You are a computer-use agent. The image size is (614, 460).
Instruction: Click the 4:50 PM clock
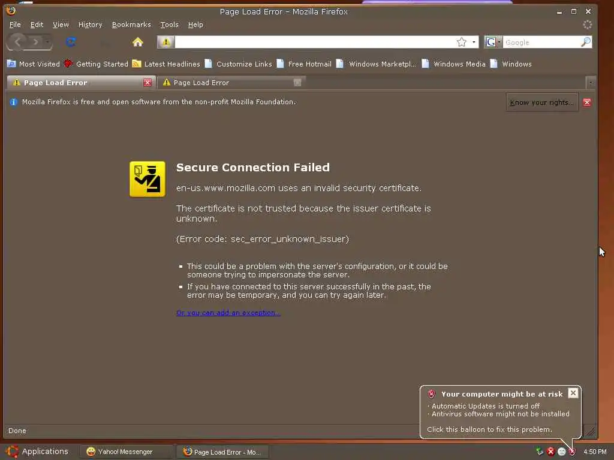coord(595,452)
